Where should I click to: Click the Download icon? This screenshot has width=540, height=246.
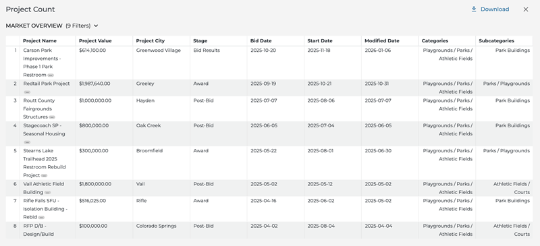[474, 9]
